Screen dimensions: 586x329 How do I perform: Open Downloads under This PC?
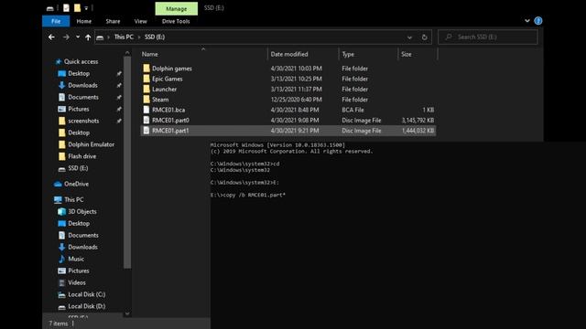coord(82,247)
